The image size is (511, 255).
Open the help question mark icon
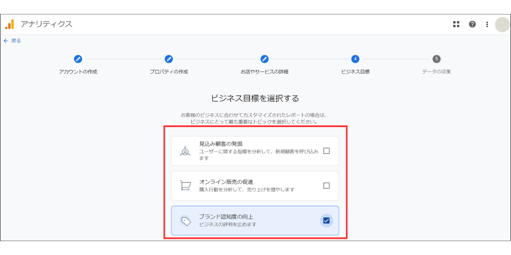[472, 24]
